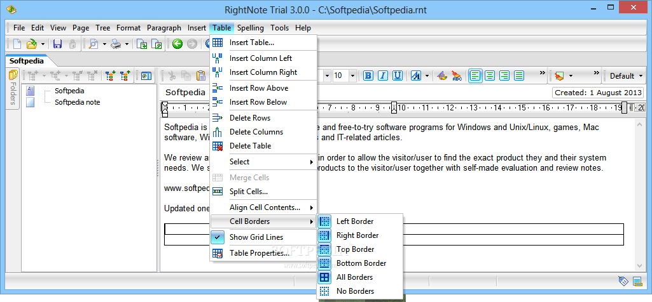Image resolution: width=652 pixels, height=302 pixels.
Task: Toggle Bold formatting
Action: [368, 75]
